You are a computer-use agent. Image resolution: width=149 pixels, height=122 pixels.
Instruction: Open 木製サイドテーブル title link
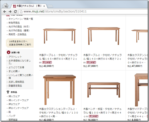pos(138,113)
